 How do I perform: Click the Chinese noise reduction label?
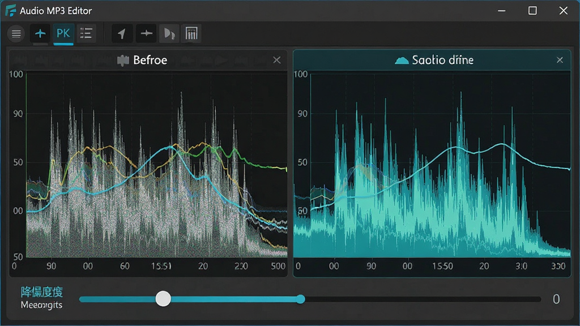(42, 292)
